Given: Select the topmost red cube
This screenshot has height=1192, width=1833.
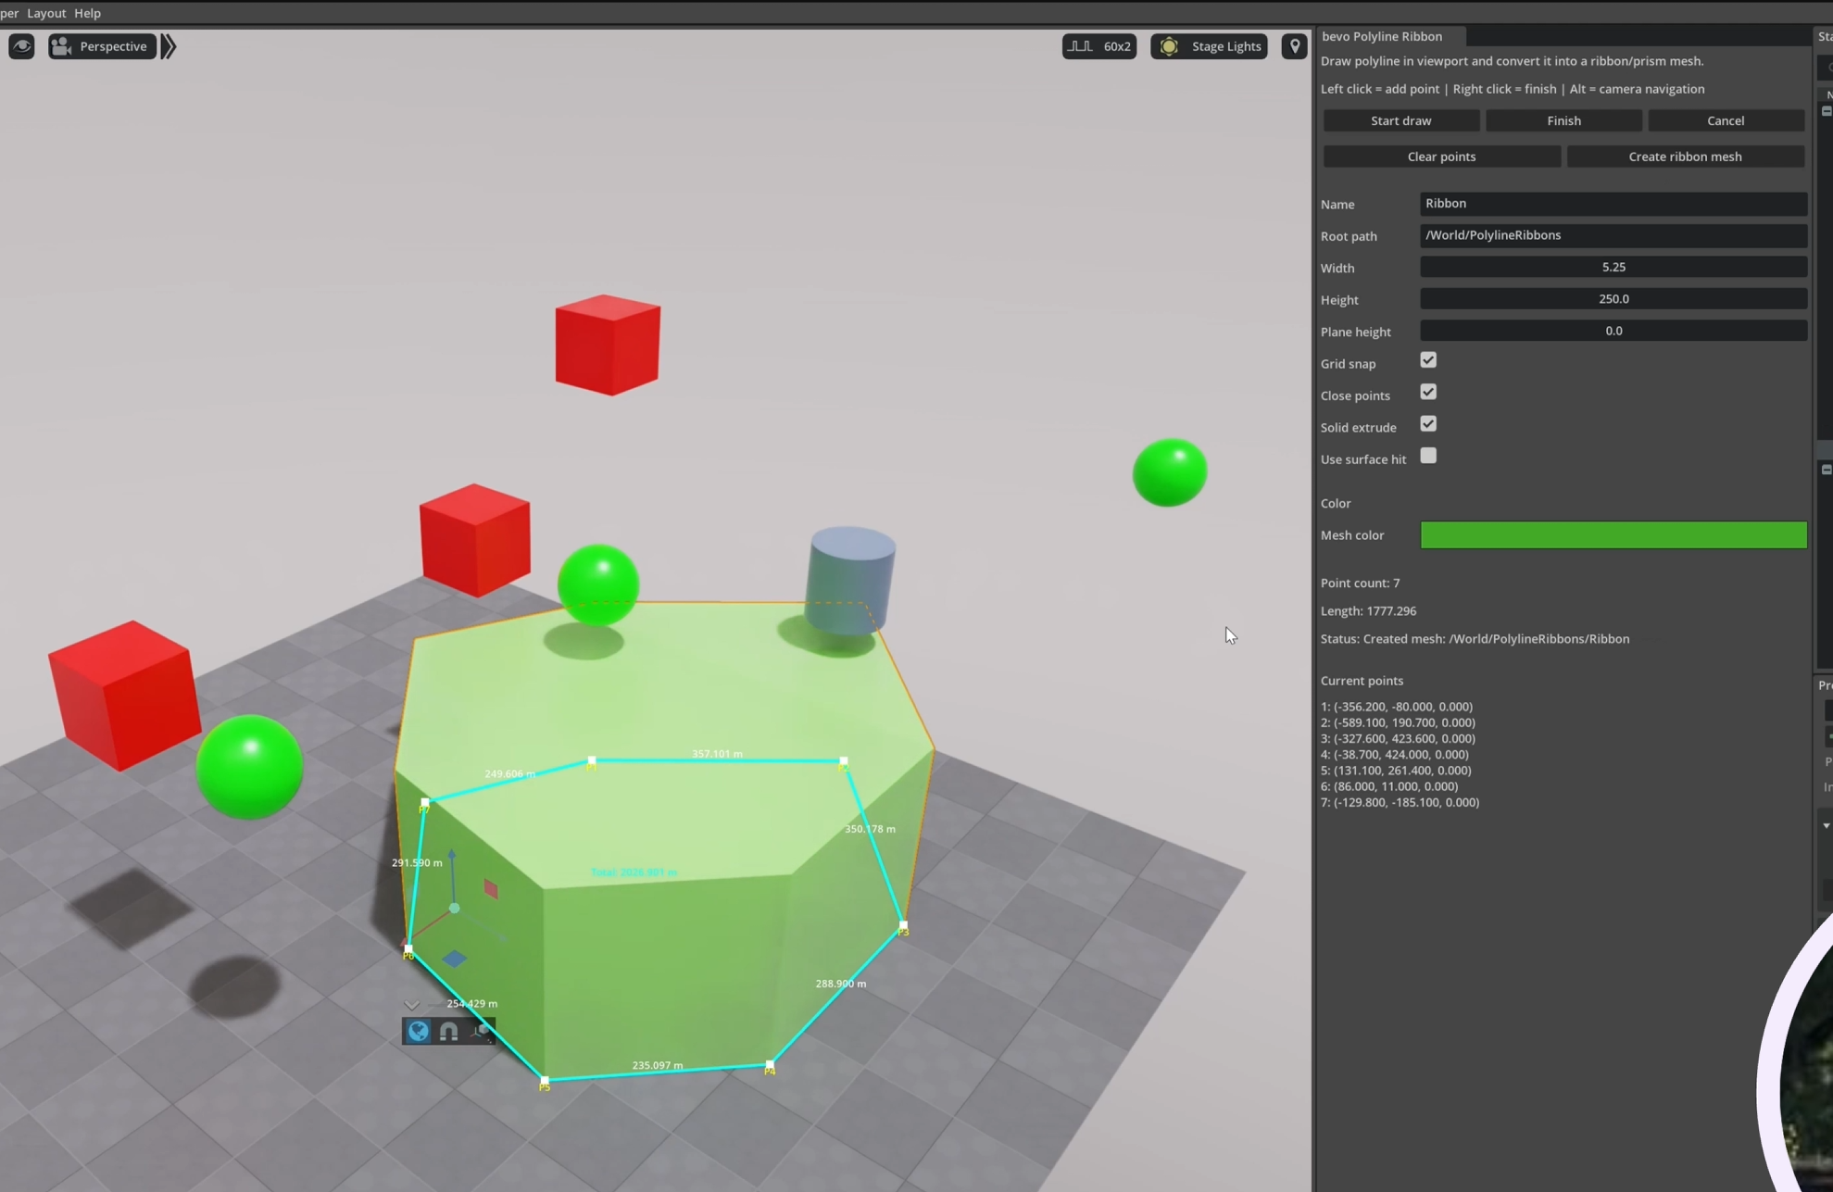Looking at the screenshot, I should (608, 345).
